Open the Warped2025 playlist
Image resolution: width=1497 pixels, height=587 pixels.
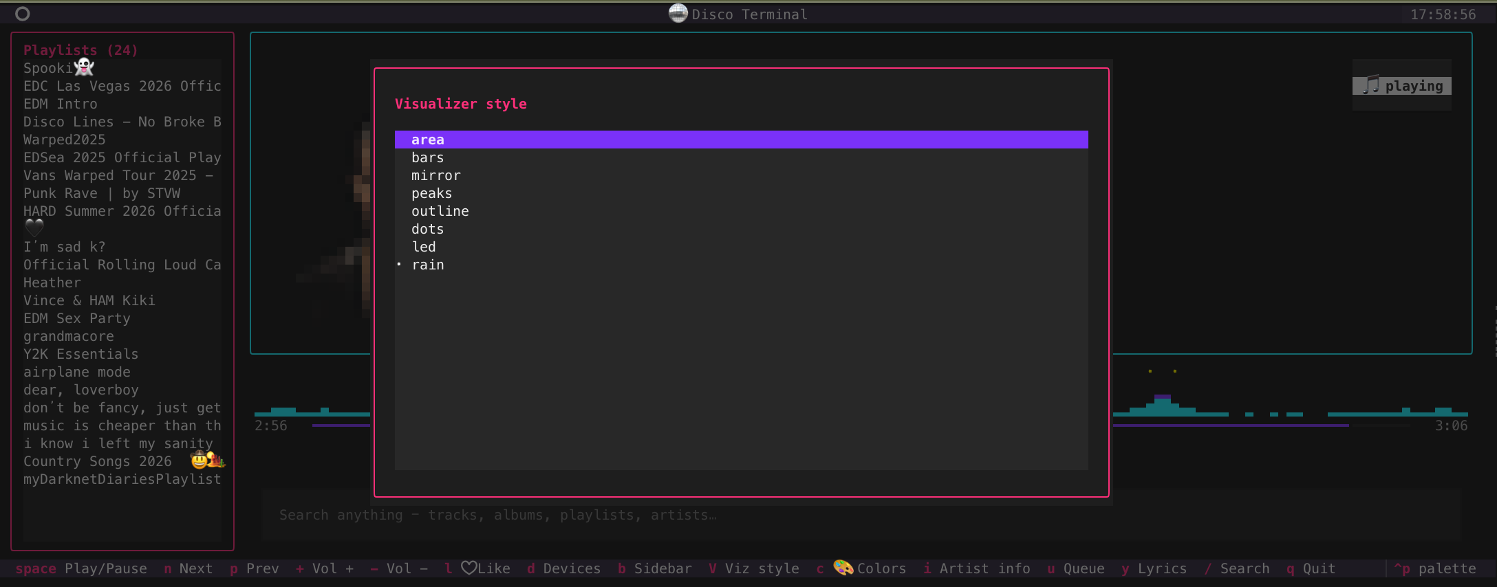coord(122,140)
